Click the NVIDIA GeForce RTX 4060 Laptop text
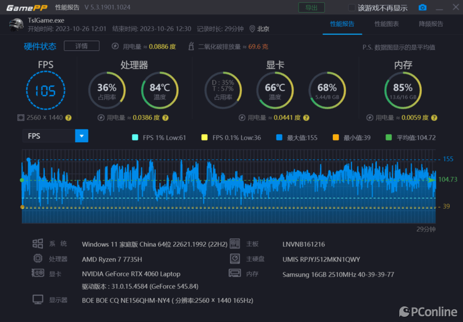The image size is (463, 322). [x=131, y=274]
